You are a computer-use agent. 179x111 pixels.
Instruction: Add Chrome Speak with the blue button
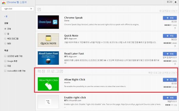(x=170, y=18)
